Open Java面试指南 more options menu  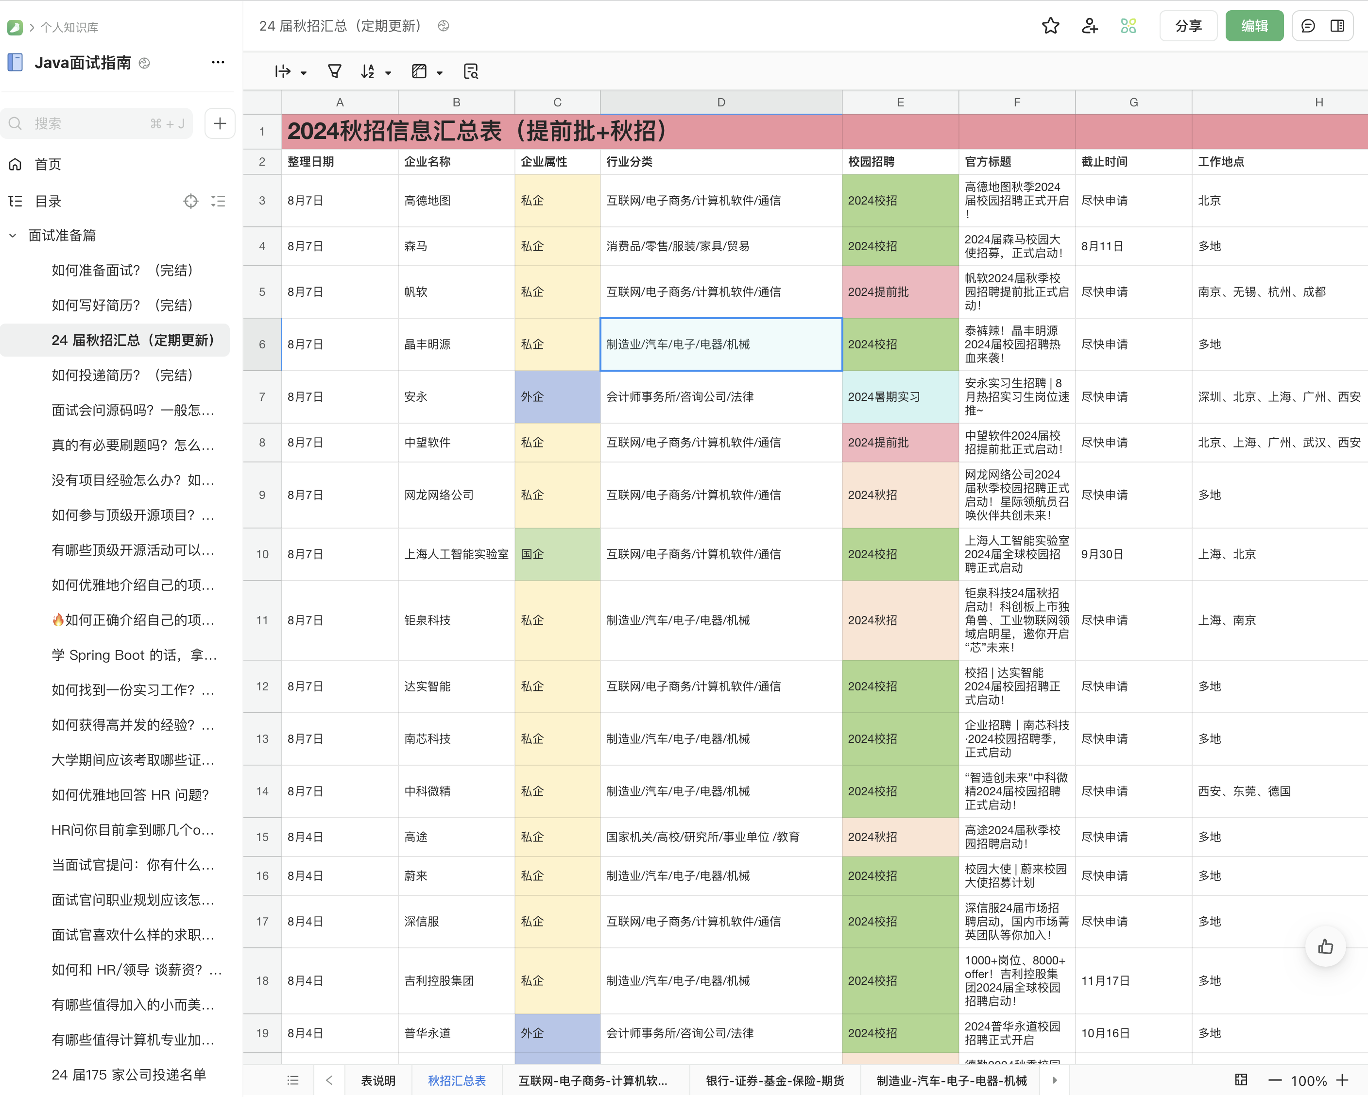(218, 62)
